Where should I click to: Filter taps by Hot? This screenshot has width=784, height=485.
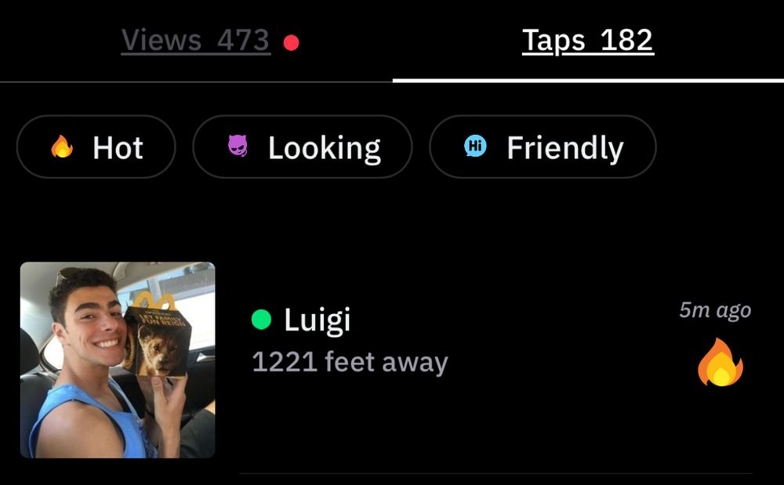[96, 147]
